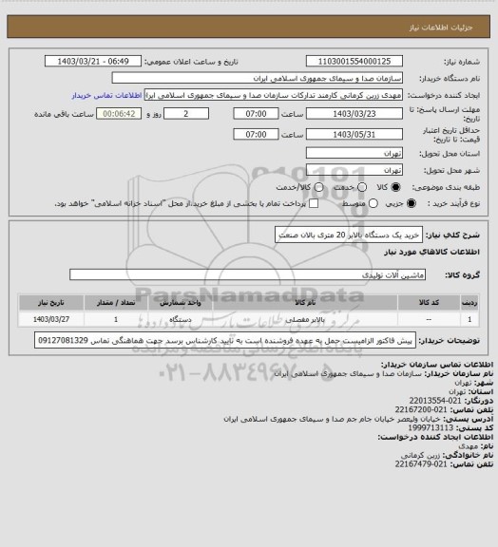Click the شماره نیاز number field
498x547 pixels.
(354, 61)
